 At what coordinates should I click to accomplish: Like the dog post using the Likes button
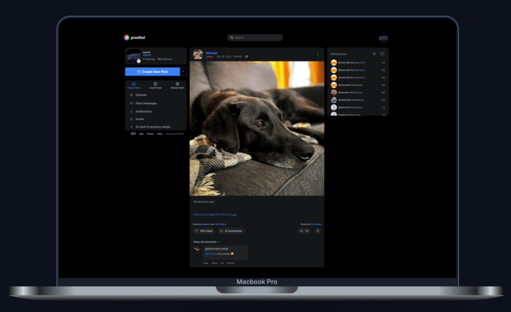[x=203, y=231]
